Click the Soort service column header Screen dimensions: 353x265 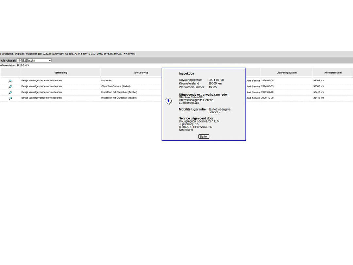click(141, 73)
